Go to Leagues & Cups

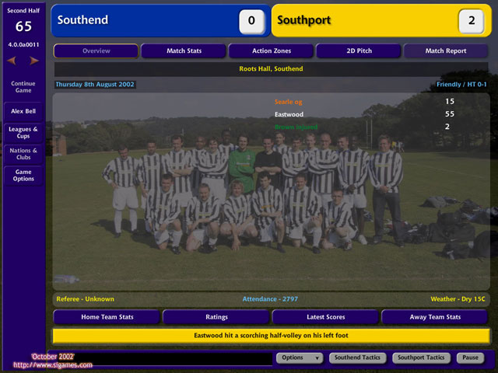point(23,133)
